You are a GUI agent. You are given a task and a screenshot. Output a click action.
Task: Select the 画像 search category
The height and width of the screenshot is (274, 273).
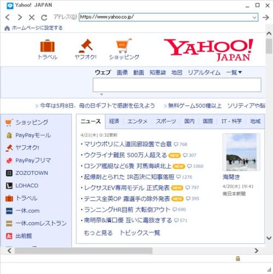tap(122, 72)
